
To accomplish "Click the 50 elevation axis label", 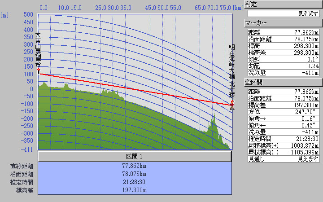I will 31,81.
